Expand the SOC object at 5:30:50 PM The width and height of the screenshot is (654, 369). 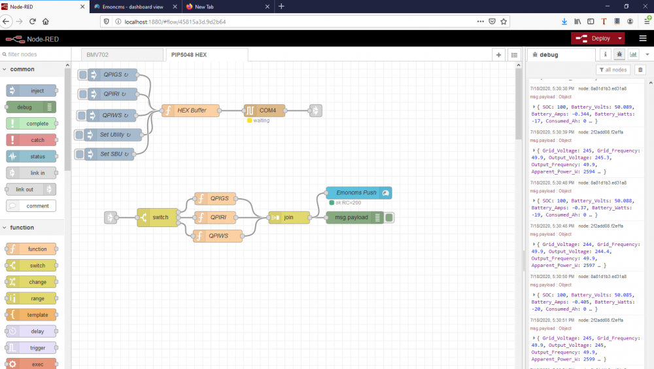point(534,294)
